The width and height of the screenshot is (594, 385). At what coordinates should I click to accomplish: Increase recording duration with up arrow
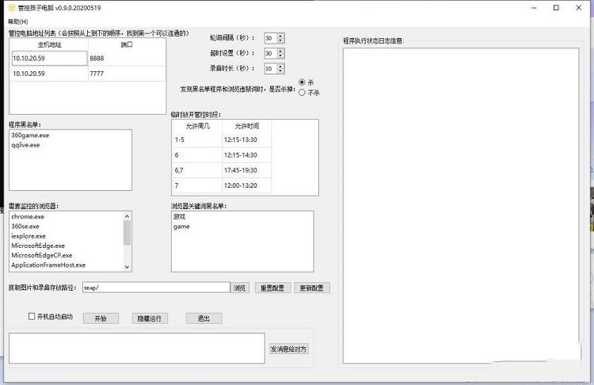[x=280, y=66]
